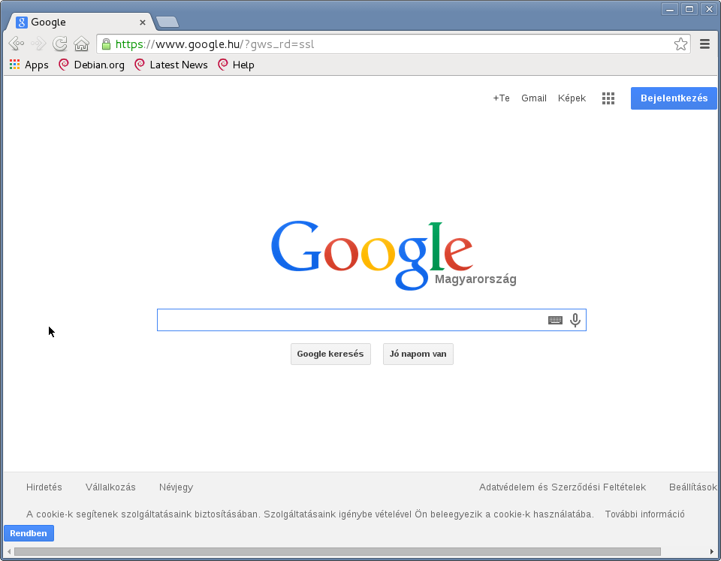Viewport: 721px width, 561px height.
Task: Click the horizontal scrollbar thumb
Action: [337, 551]
